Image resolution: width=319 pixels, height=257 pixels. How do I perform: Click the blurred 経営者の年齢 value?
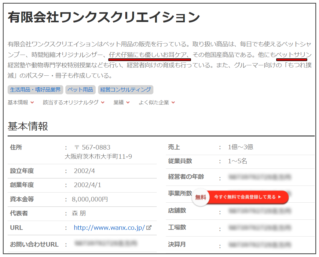coord(260,177)
